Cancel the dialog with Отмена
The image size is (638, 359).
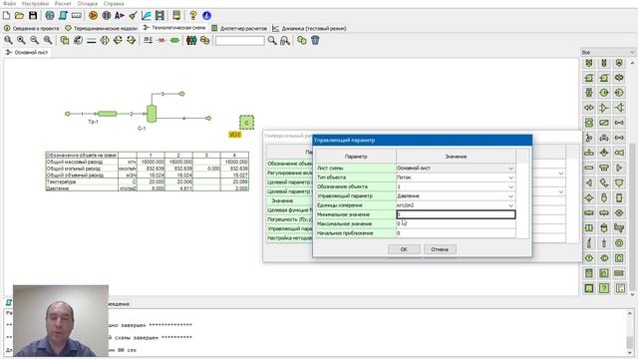tap(440, 249)
